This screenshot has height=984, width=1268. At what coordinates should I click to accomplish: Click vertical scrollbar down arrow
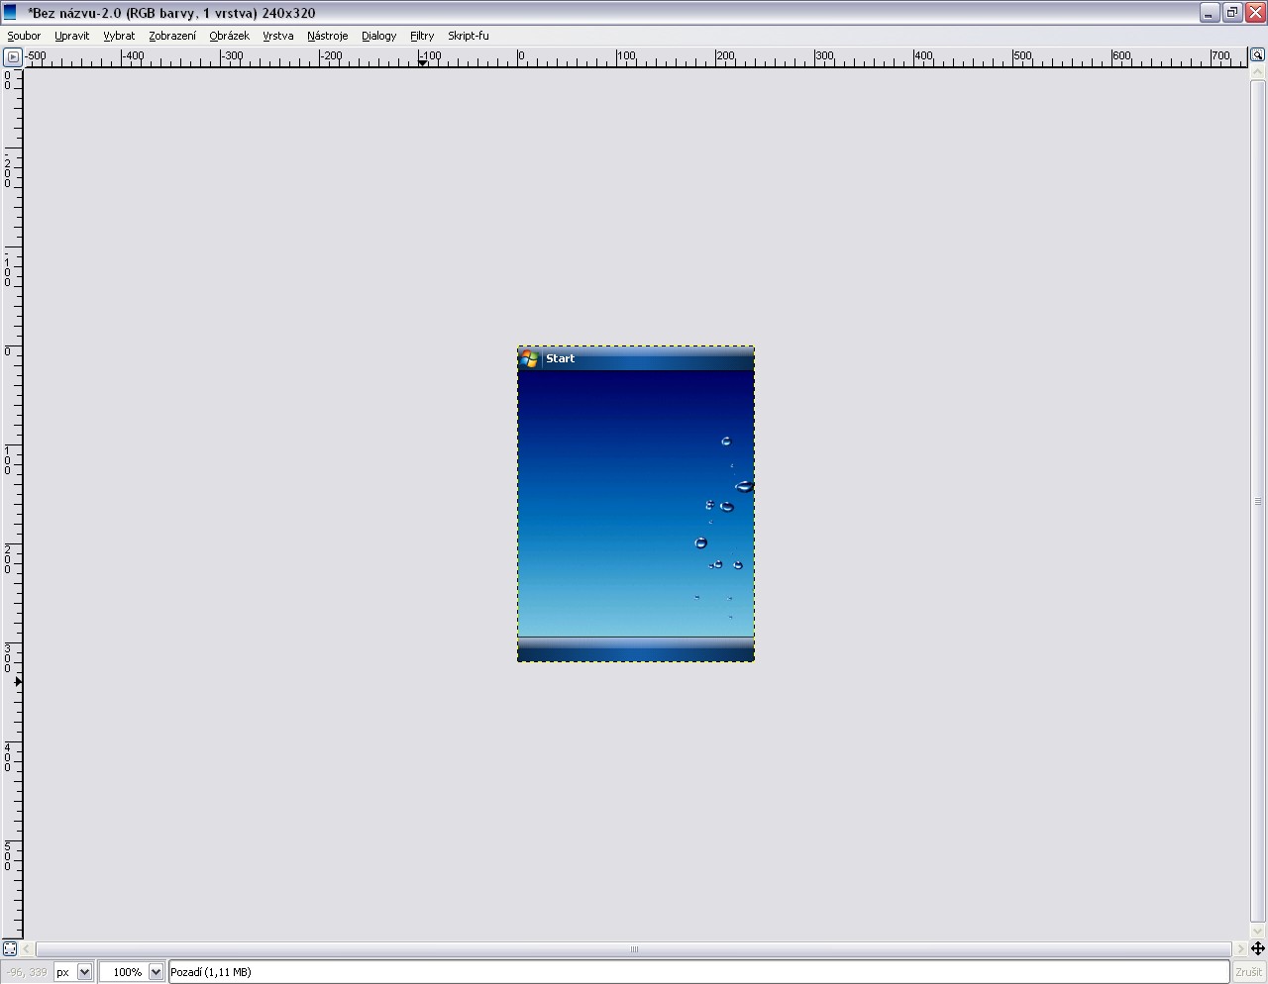click(1257, 931)
